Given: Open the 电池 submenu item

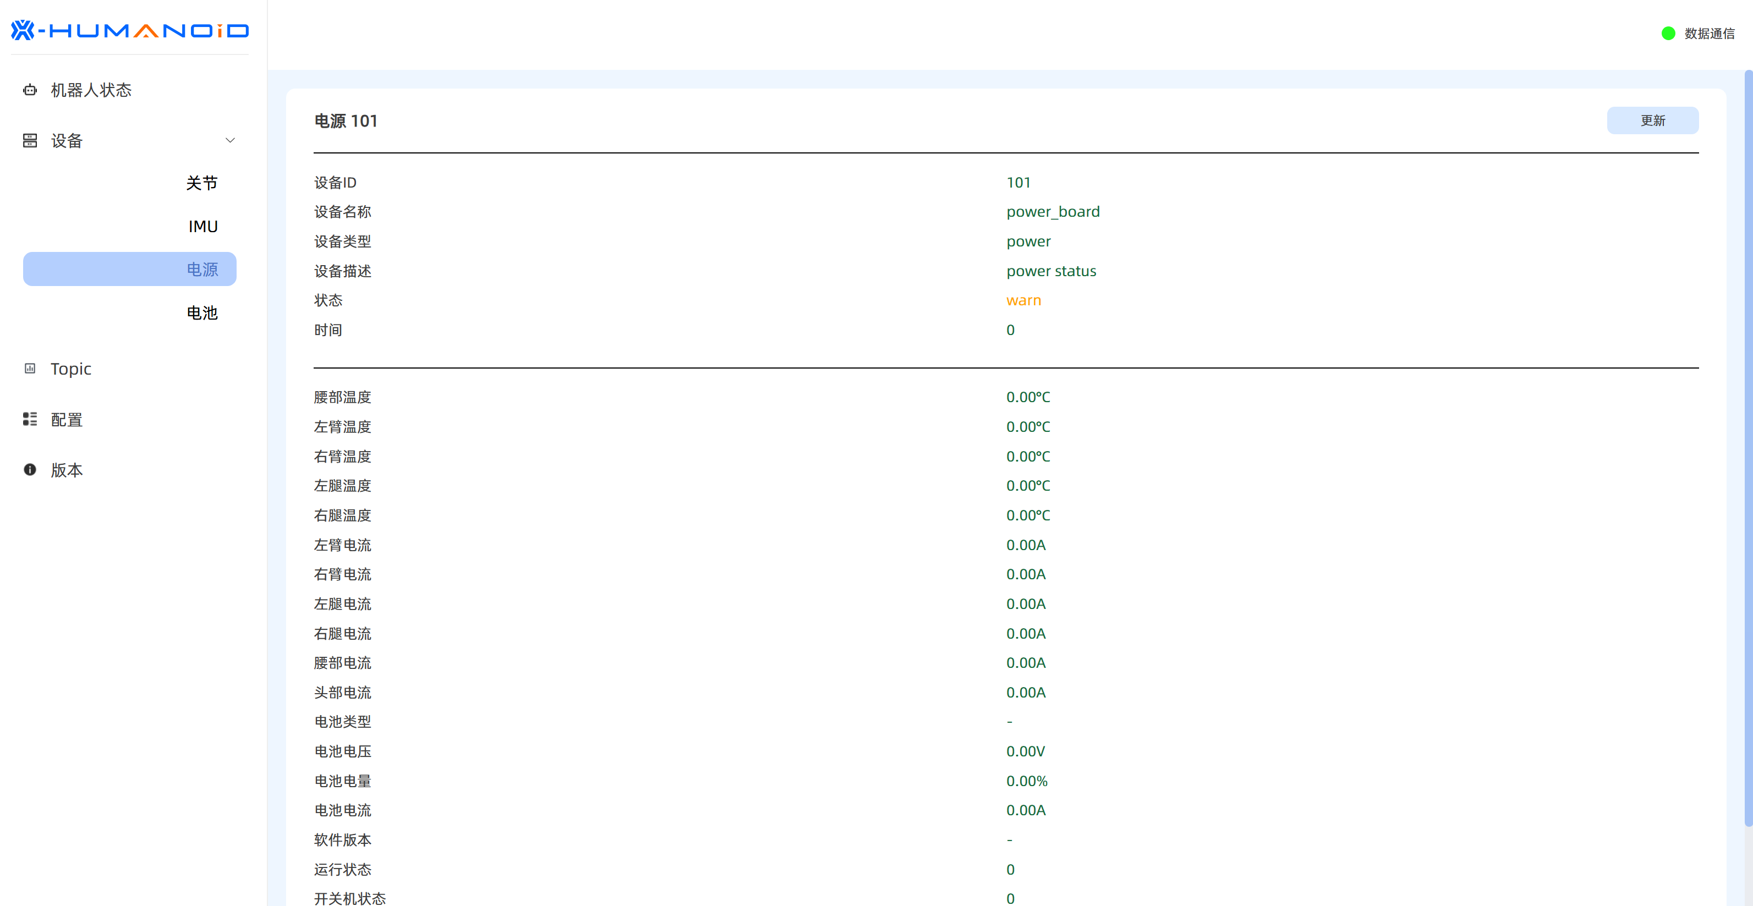Looking at the screenshot, I should [x=201, y=313].
